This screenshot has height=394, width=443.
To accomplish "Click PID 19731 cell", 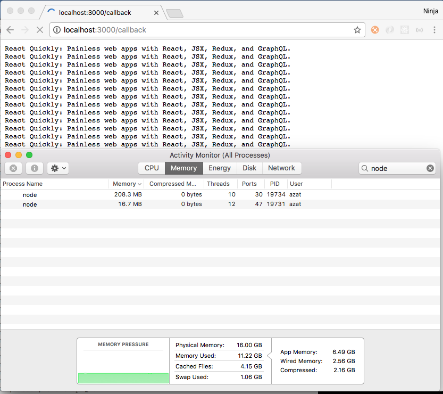I will click(276, 204).
